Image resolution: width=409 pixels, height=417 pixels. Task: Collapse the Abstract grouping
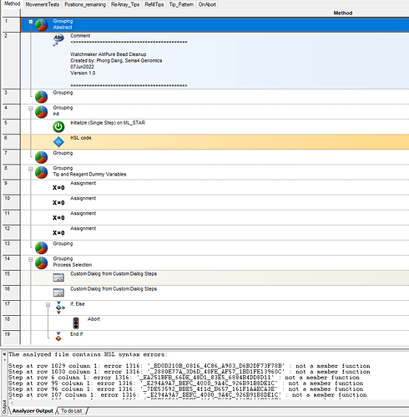pyautogui.click(x=31, y=22)
